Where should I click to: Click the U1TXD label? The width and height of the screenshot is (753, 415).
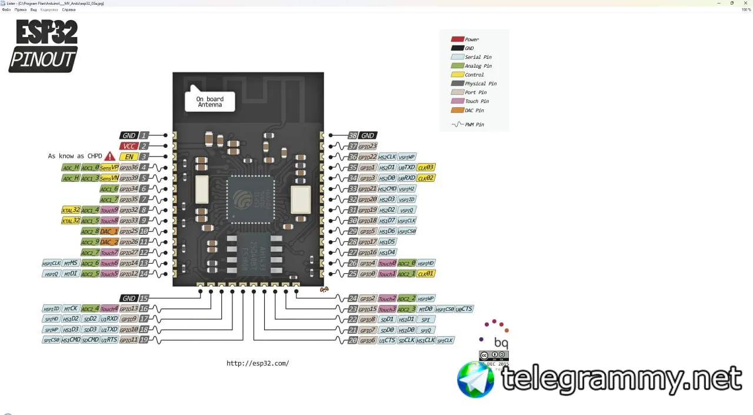pyautogui.click(x=109, y=330)
